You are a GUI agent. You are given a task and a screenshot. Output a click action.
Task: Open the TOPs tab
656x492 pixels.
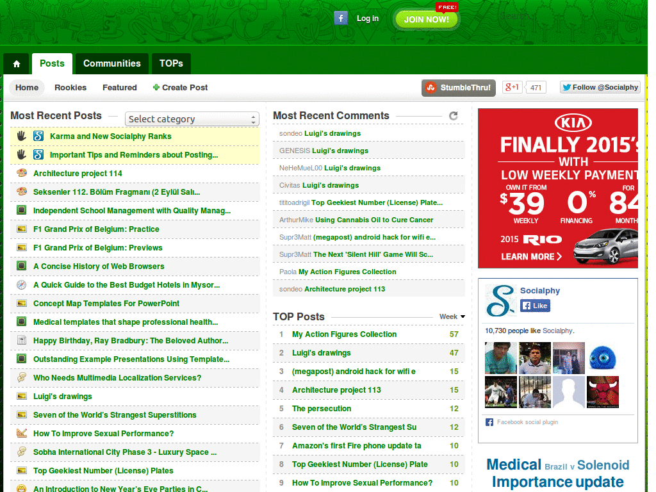coord(171,63)
